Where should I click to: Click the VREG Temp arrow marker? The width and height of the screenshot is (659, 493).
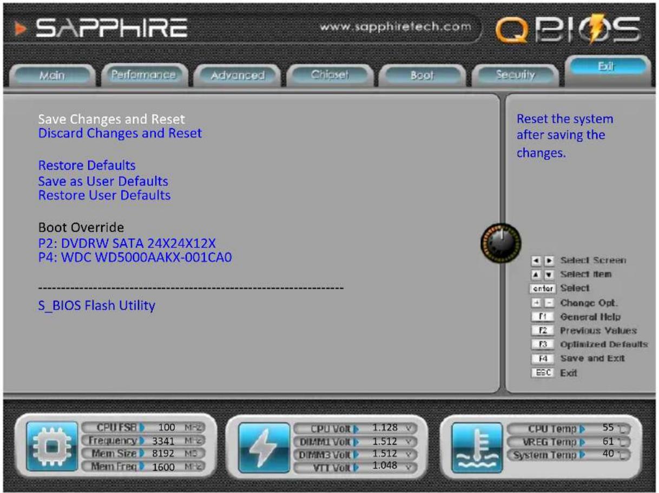tap(583, 442)
